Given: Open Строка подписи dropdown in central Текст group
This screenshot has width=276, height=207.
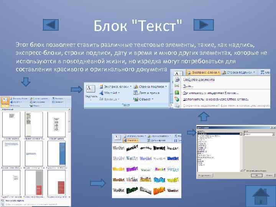Looking at the screenshot, I should (x=150, y=87).
